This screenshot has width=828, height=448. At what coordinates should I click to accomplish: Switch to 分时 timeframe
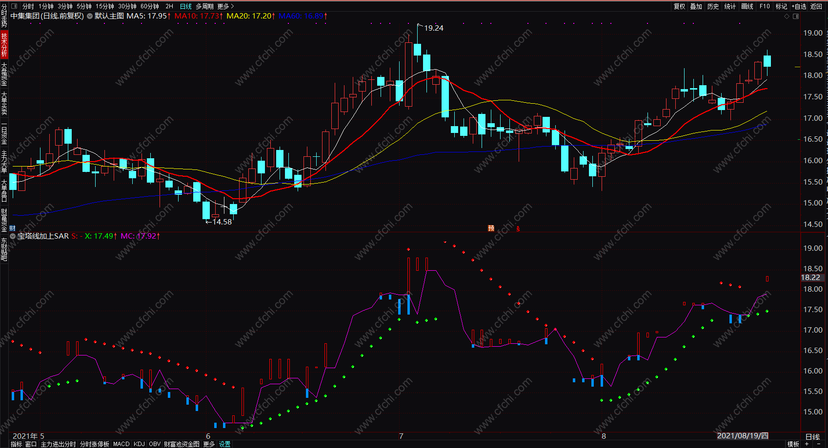pos(28,6)
